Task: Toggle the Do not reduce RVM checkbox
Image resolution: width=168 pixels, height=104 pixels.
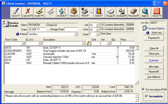Action: click(x=143, y=89)
